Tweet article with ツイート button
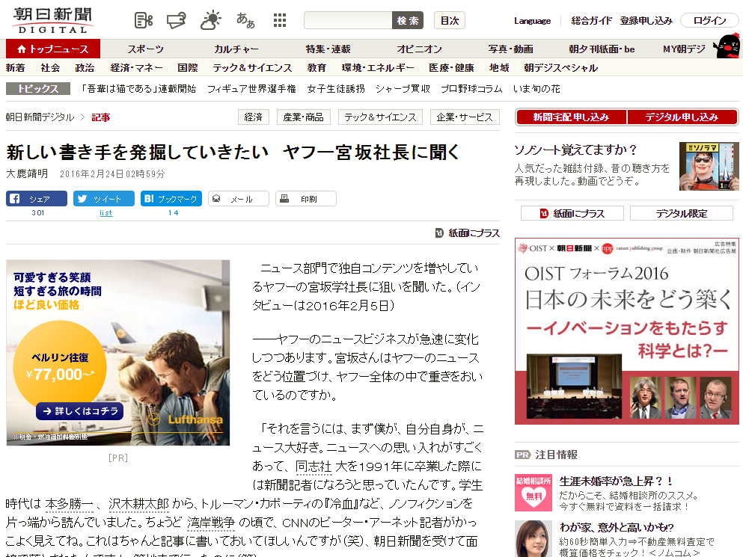The image size is (743, 557). [104, 199]
